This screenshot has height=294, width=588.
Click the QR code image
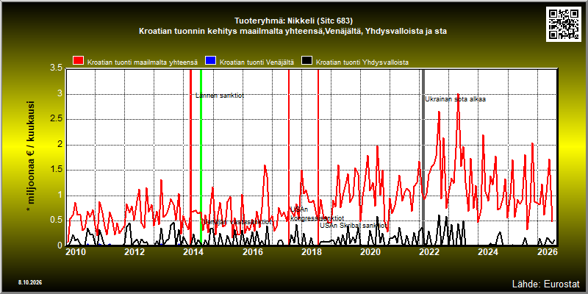point(563,24)
